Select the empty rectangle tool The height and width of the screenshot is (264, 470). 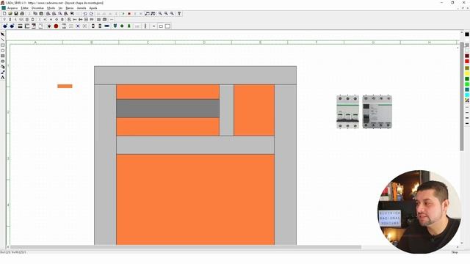(3, 45)
